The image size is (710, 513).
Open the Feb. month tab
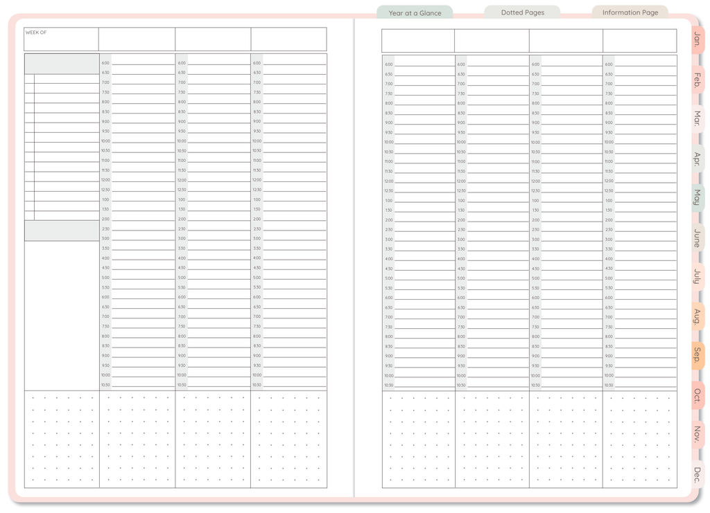click(697, 80)
